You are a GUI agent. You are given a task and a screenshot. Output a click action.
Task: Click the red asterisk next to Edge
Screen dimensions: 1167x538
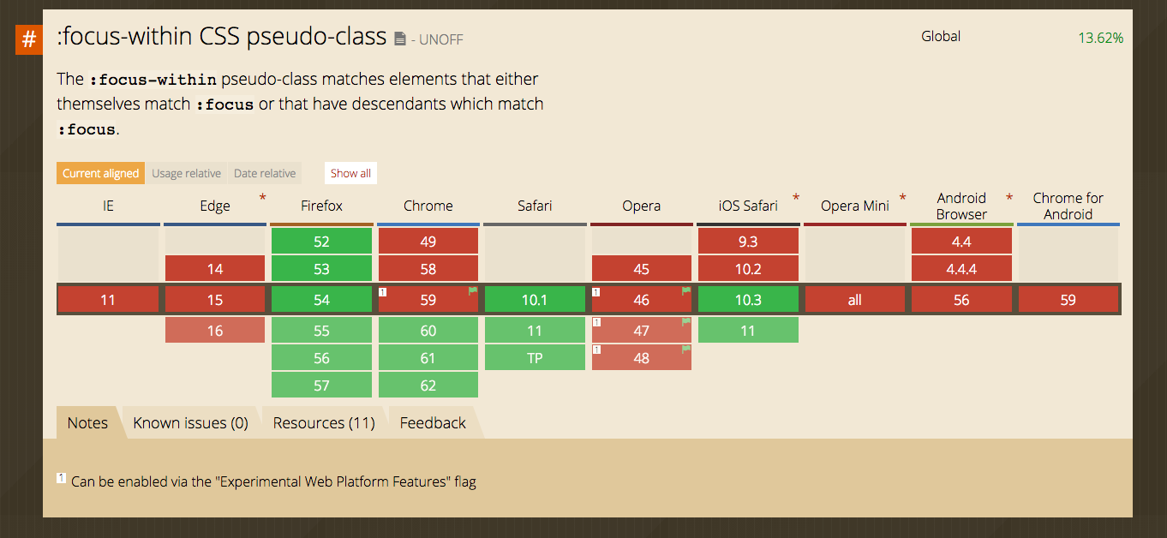pyautogui.click(x=262, y=198)
